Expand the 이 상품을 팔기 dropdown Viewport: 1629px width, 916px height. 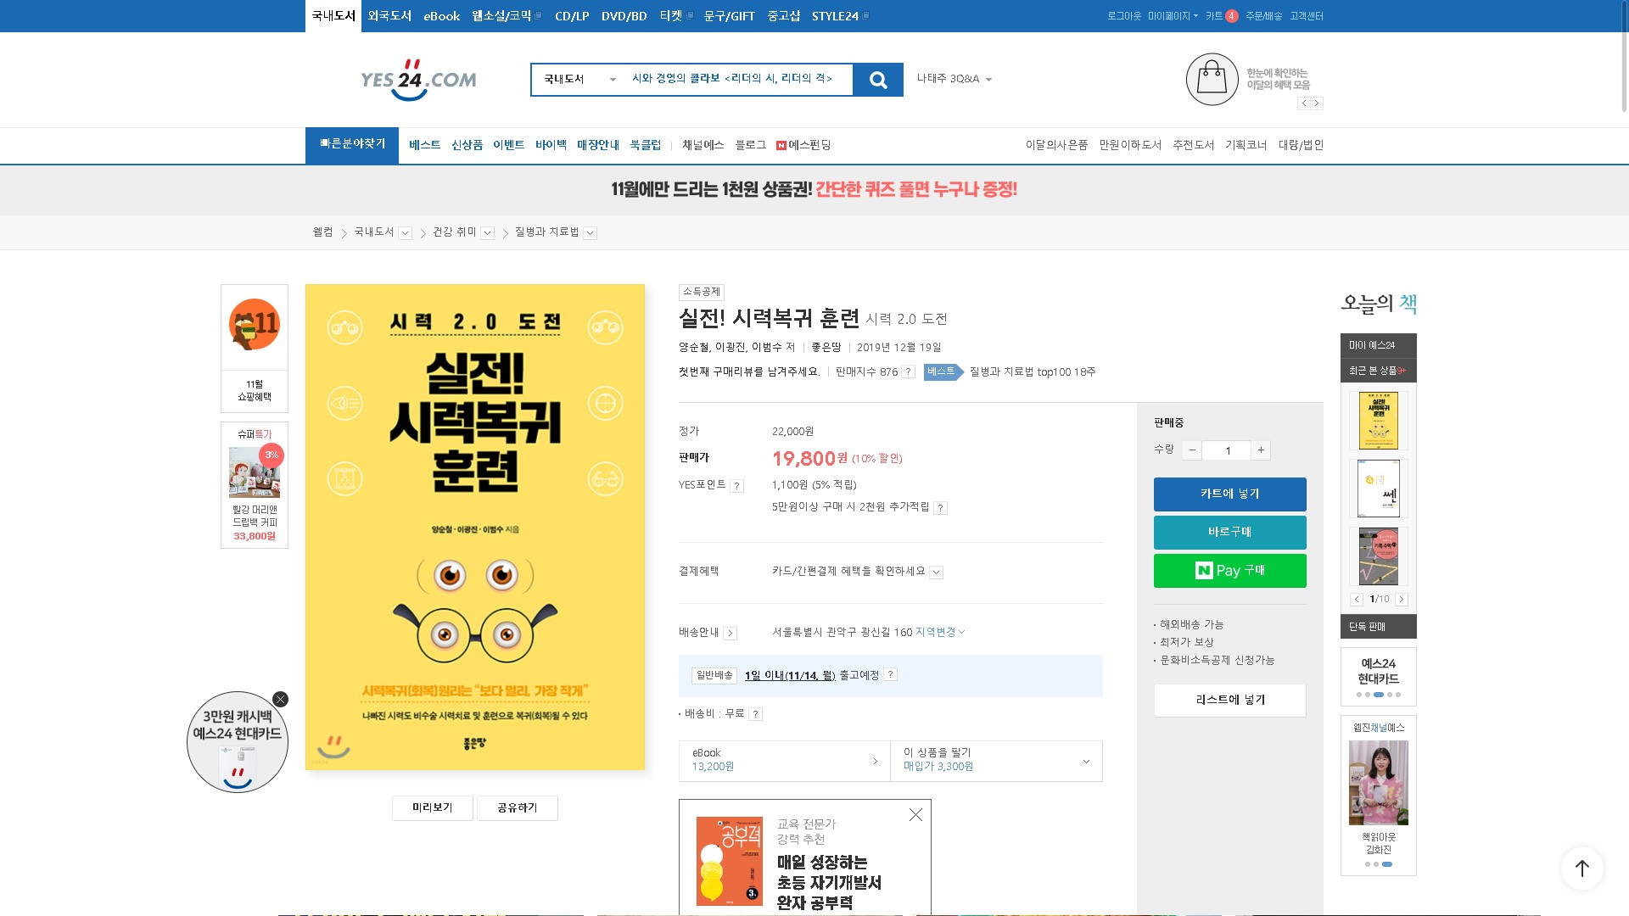[1085, 761]
